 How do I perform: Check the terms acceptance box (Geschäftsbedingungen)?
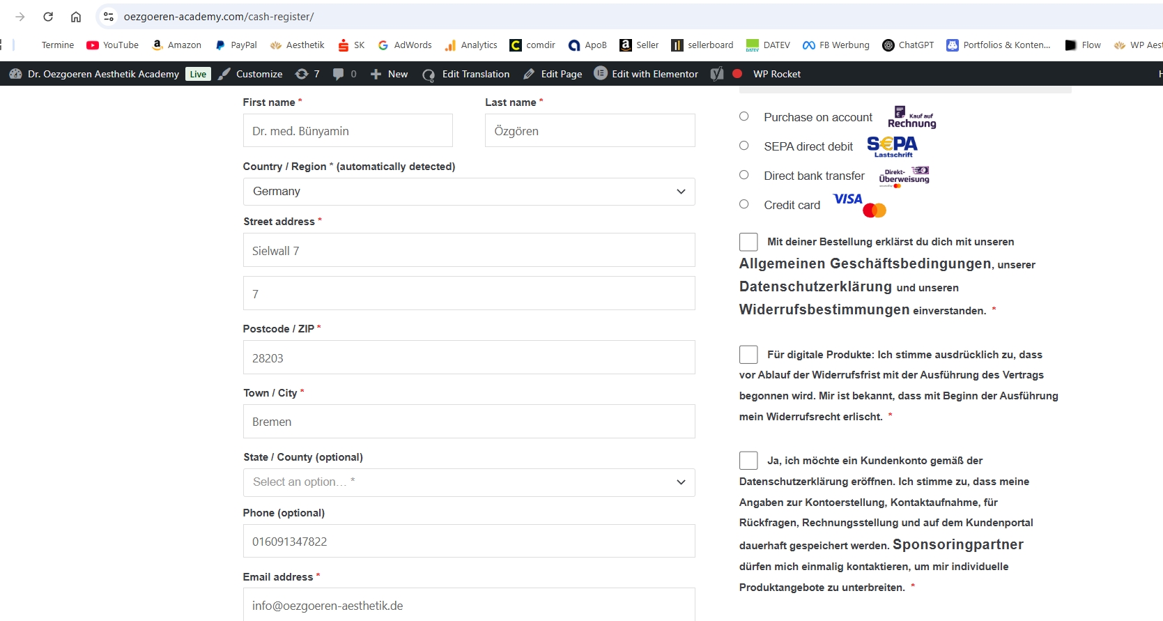click(748, 242)
